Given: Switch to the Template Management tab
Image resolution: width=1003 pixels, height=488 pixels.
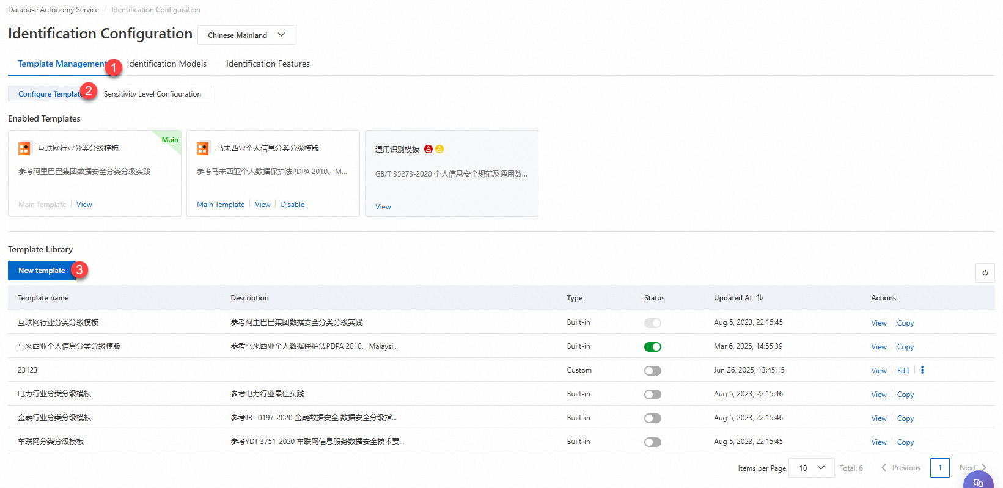Looking at the screenshot, I should [x=62, y=64].
